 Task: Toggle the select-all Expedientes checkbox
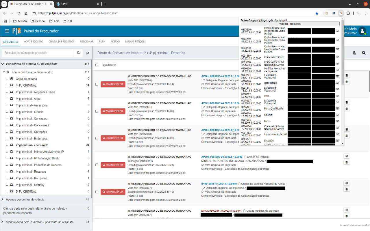pyautogui.click(x=97, y=65)
